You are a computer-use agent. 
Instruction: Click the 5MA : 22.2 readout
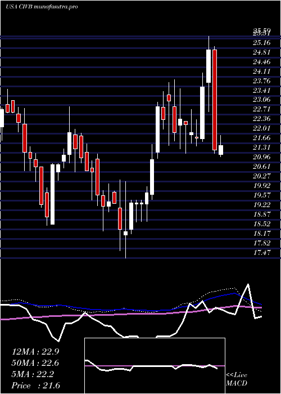[33, 374]
